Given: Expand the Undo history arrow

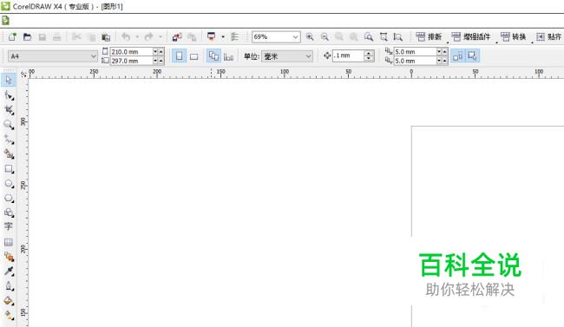Looking at the screenshot, I should coord(137,36).
